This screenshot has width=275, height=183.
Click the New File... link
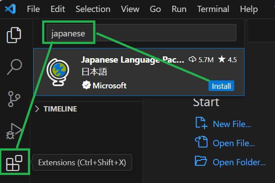click(x=232, y=124)
